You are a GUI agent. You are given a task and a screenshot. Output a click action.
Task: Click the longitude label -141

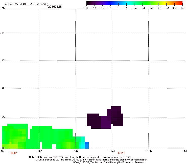pyautogui.click(x=112, y=151)
